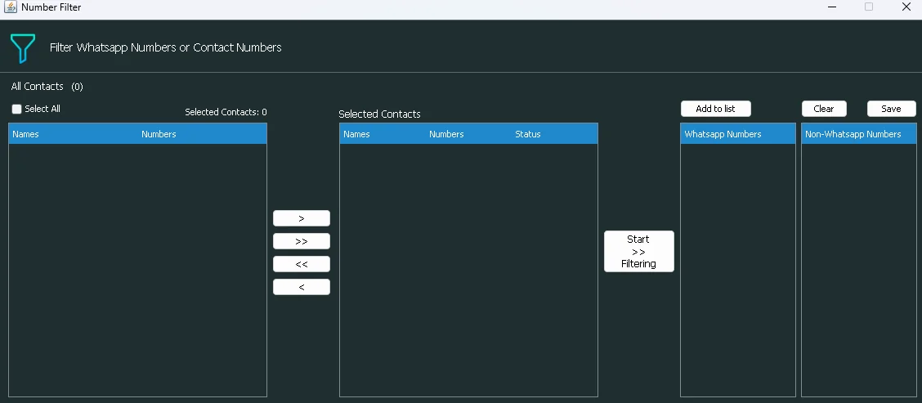Image resolution: width=922 pixels, height=403 pixels.
Task: Click the Add to list button
Action: pos(715,109)
